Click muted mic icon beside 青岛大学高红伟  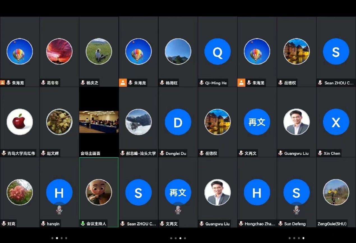coord(4,153)
